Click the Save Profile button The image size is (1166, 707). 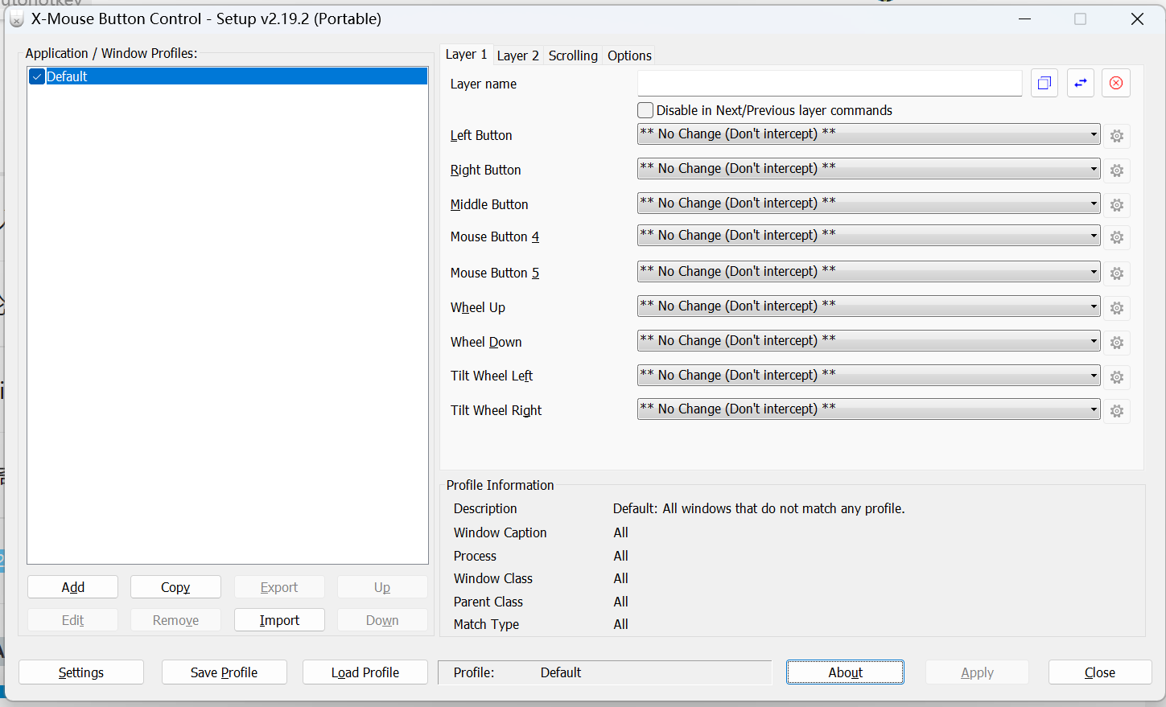pos(224,672)
